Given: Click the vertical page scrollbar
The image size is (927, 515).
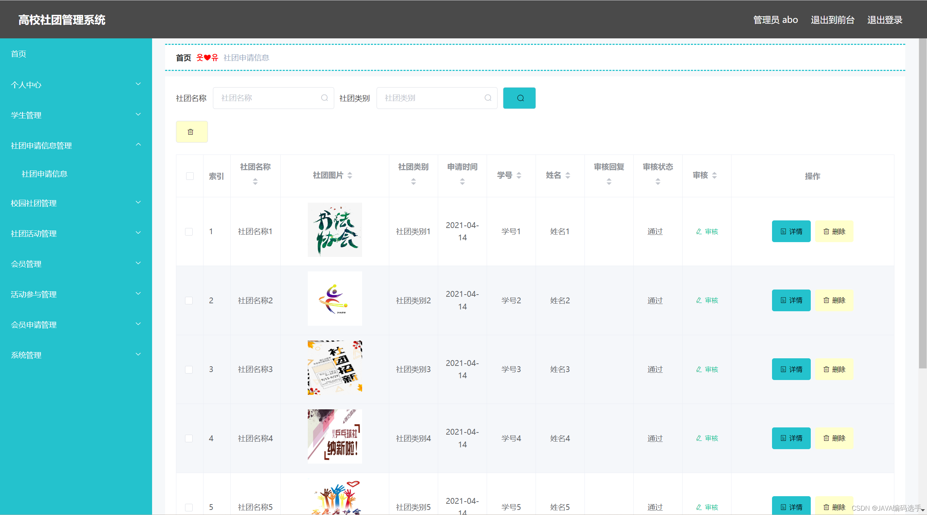Looking at the screenshot, I should (x=922, y=203).
